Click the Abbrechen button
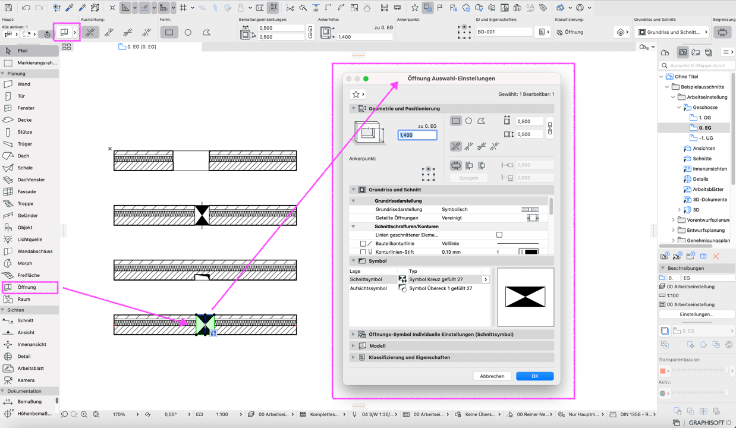The width and height of the screenshot is (736, 428). point(492,376)
